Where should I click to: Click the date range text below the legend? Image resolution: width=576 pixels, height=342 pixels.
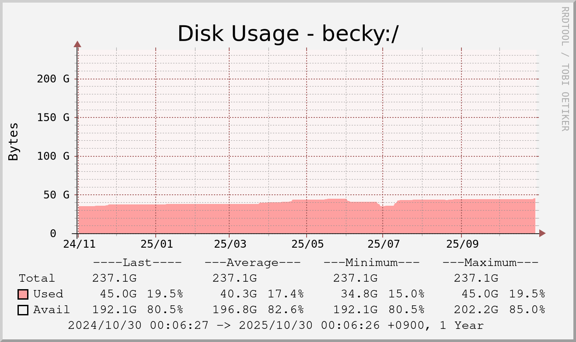(276, 325)
